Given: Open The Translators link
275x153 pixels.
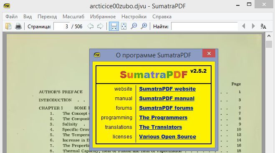Looking at the screenshot, I should [161, 127].
